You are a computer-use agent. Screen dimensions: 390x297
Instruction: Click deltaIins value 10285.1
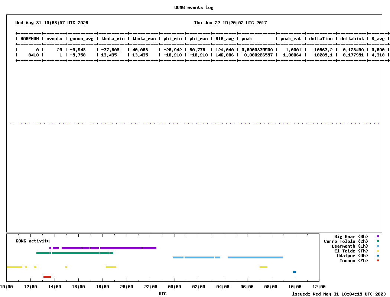tap(324, 55)
